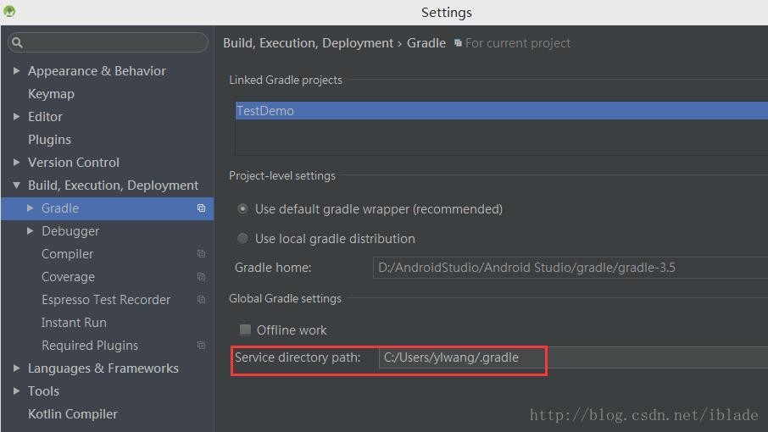This screenshot has width=768, height=432.
Task: Click the For current project icon
Action: pos(458,43)
